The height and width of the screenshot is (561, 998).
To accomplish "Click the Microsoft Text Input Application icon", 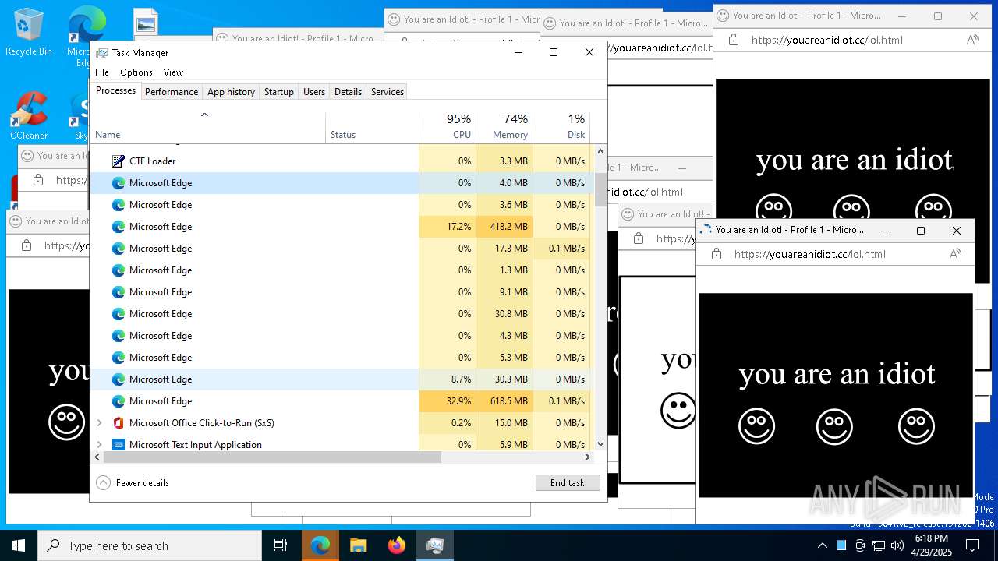I will click(119, 445).
